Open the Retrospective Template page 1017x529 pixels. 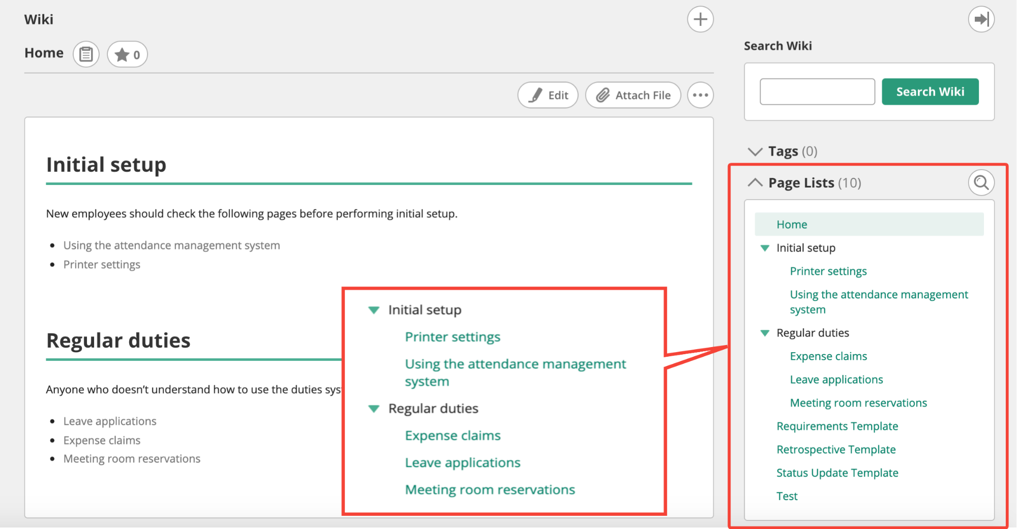pyautogui.click(x=835, y=450)
